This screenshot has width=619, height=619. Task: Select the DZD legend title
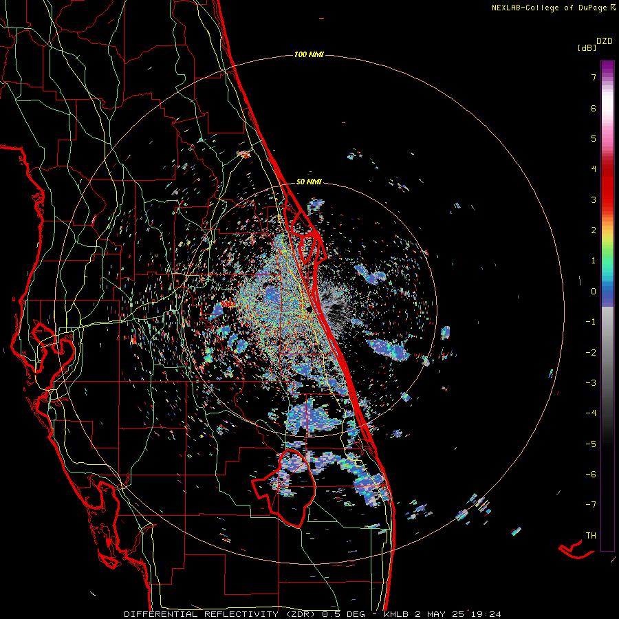[x=605, y=41]
